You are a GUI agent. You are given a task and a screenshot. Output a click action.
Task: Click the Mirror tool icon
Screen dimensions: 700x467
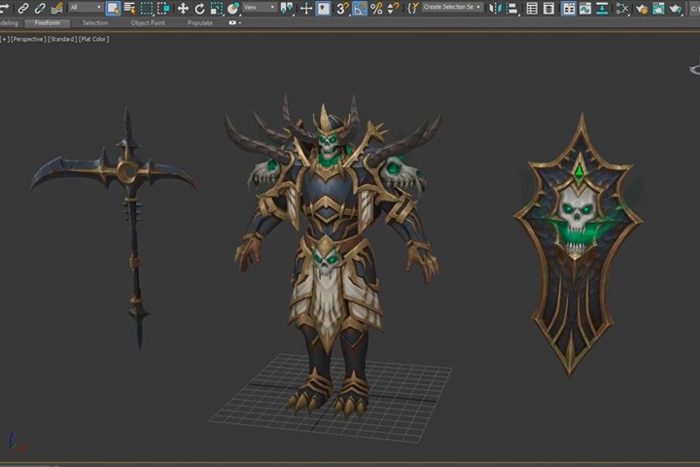click(x=495, y=8)
